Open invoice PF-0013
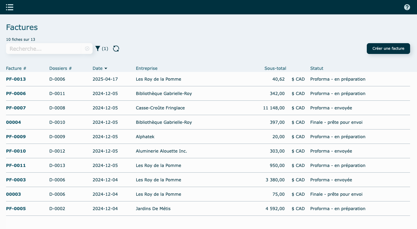Viewport: 417px width, 229px height. point(16,79)
